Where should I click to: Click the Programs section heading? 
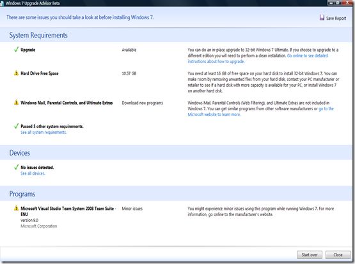tap(22, 194)
